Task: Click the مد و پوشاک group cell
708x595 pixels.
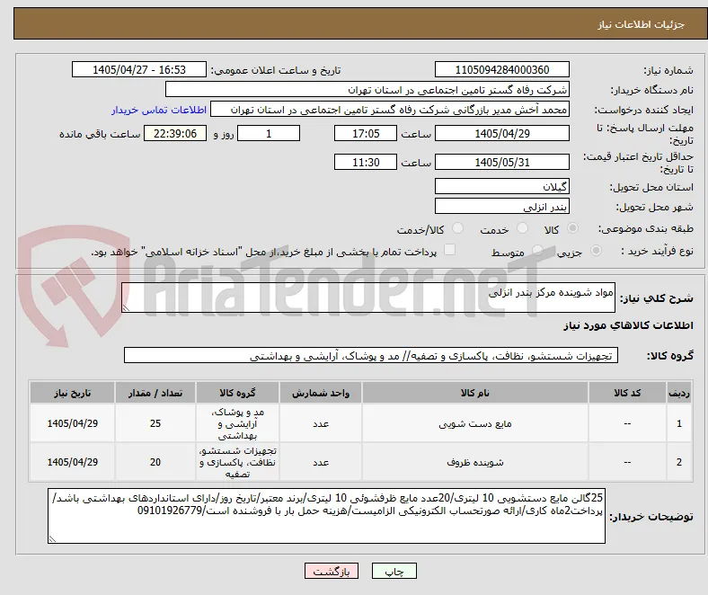Action: [x=237, y=423]
